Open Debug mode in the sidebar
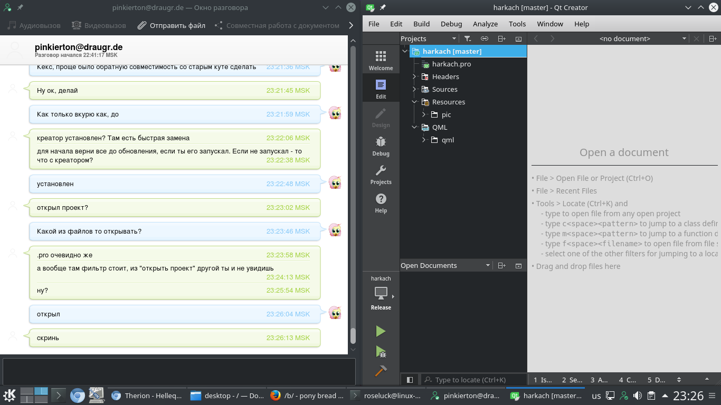721x405 pixels. pyautogui.click(x=381, y=145)
